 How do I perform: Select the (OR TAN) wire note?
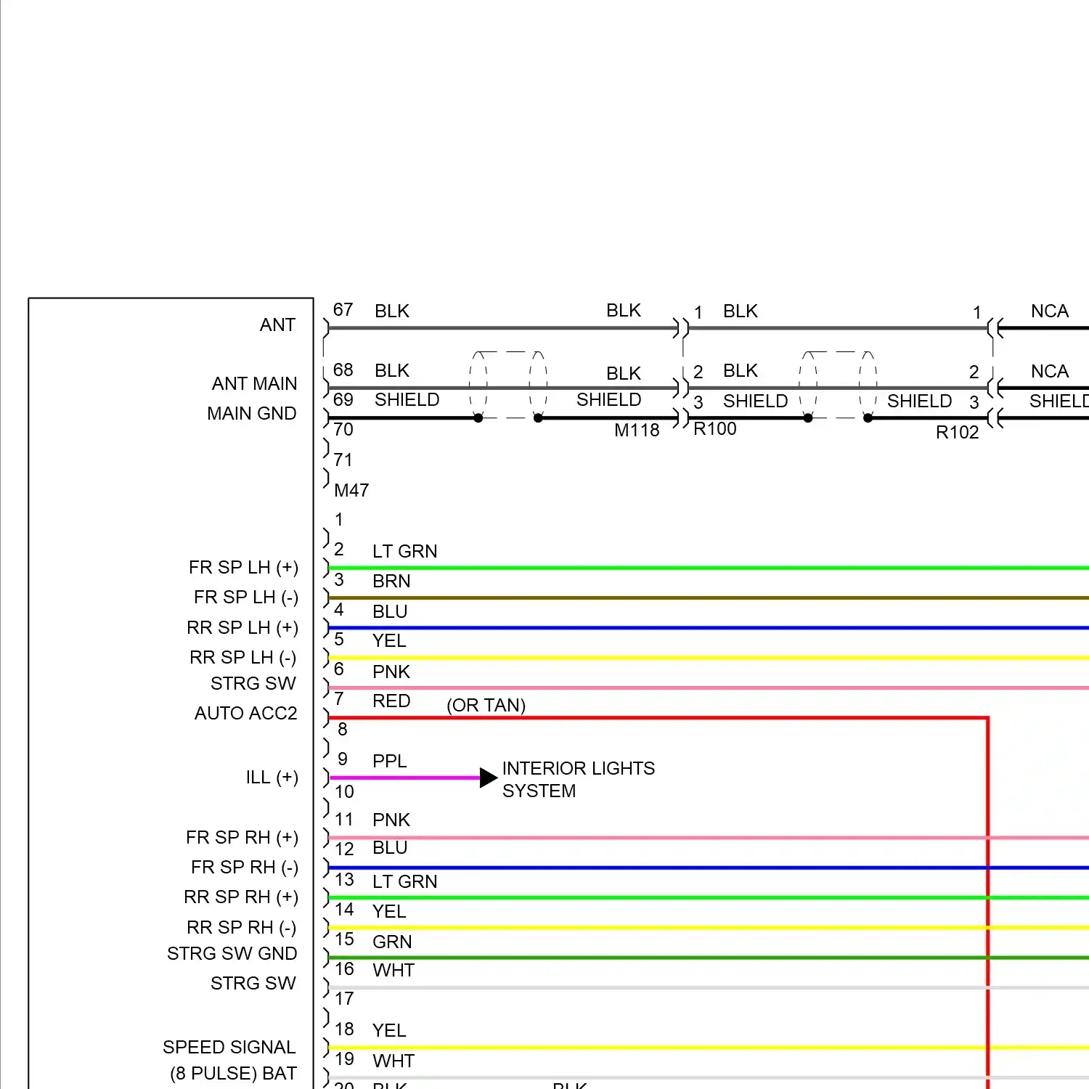coord(486,705)
